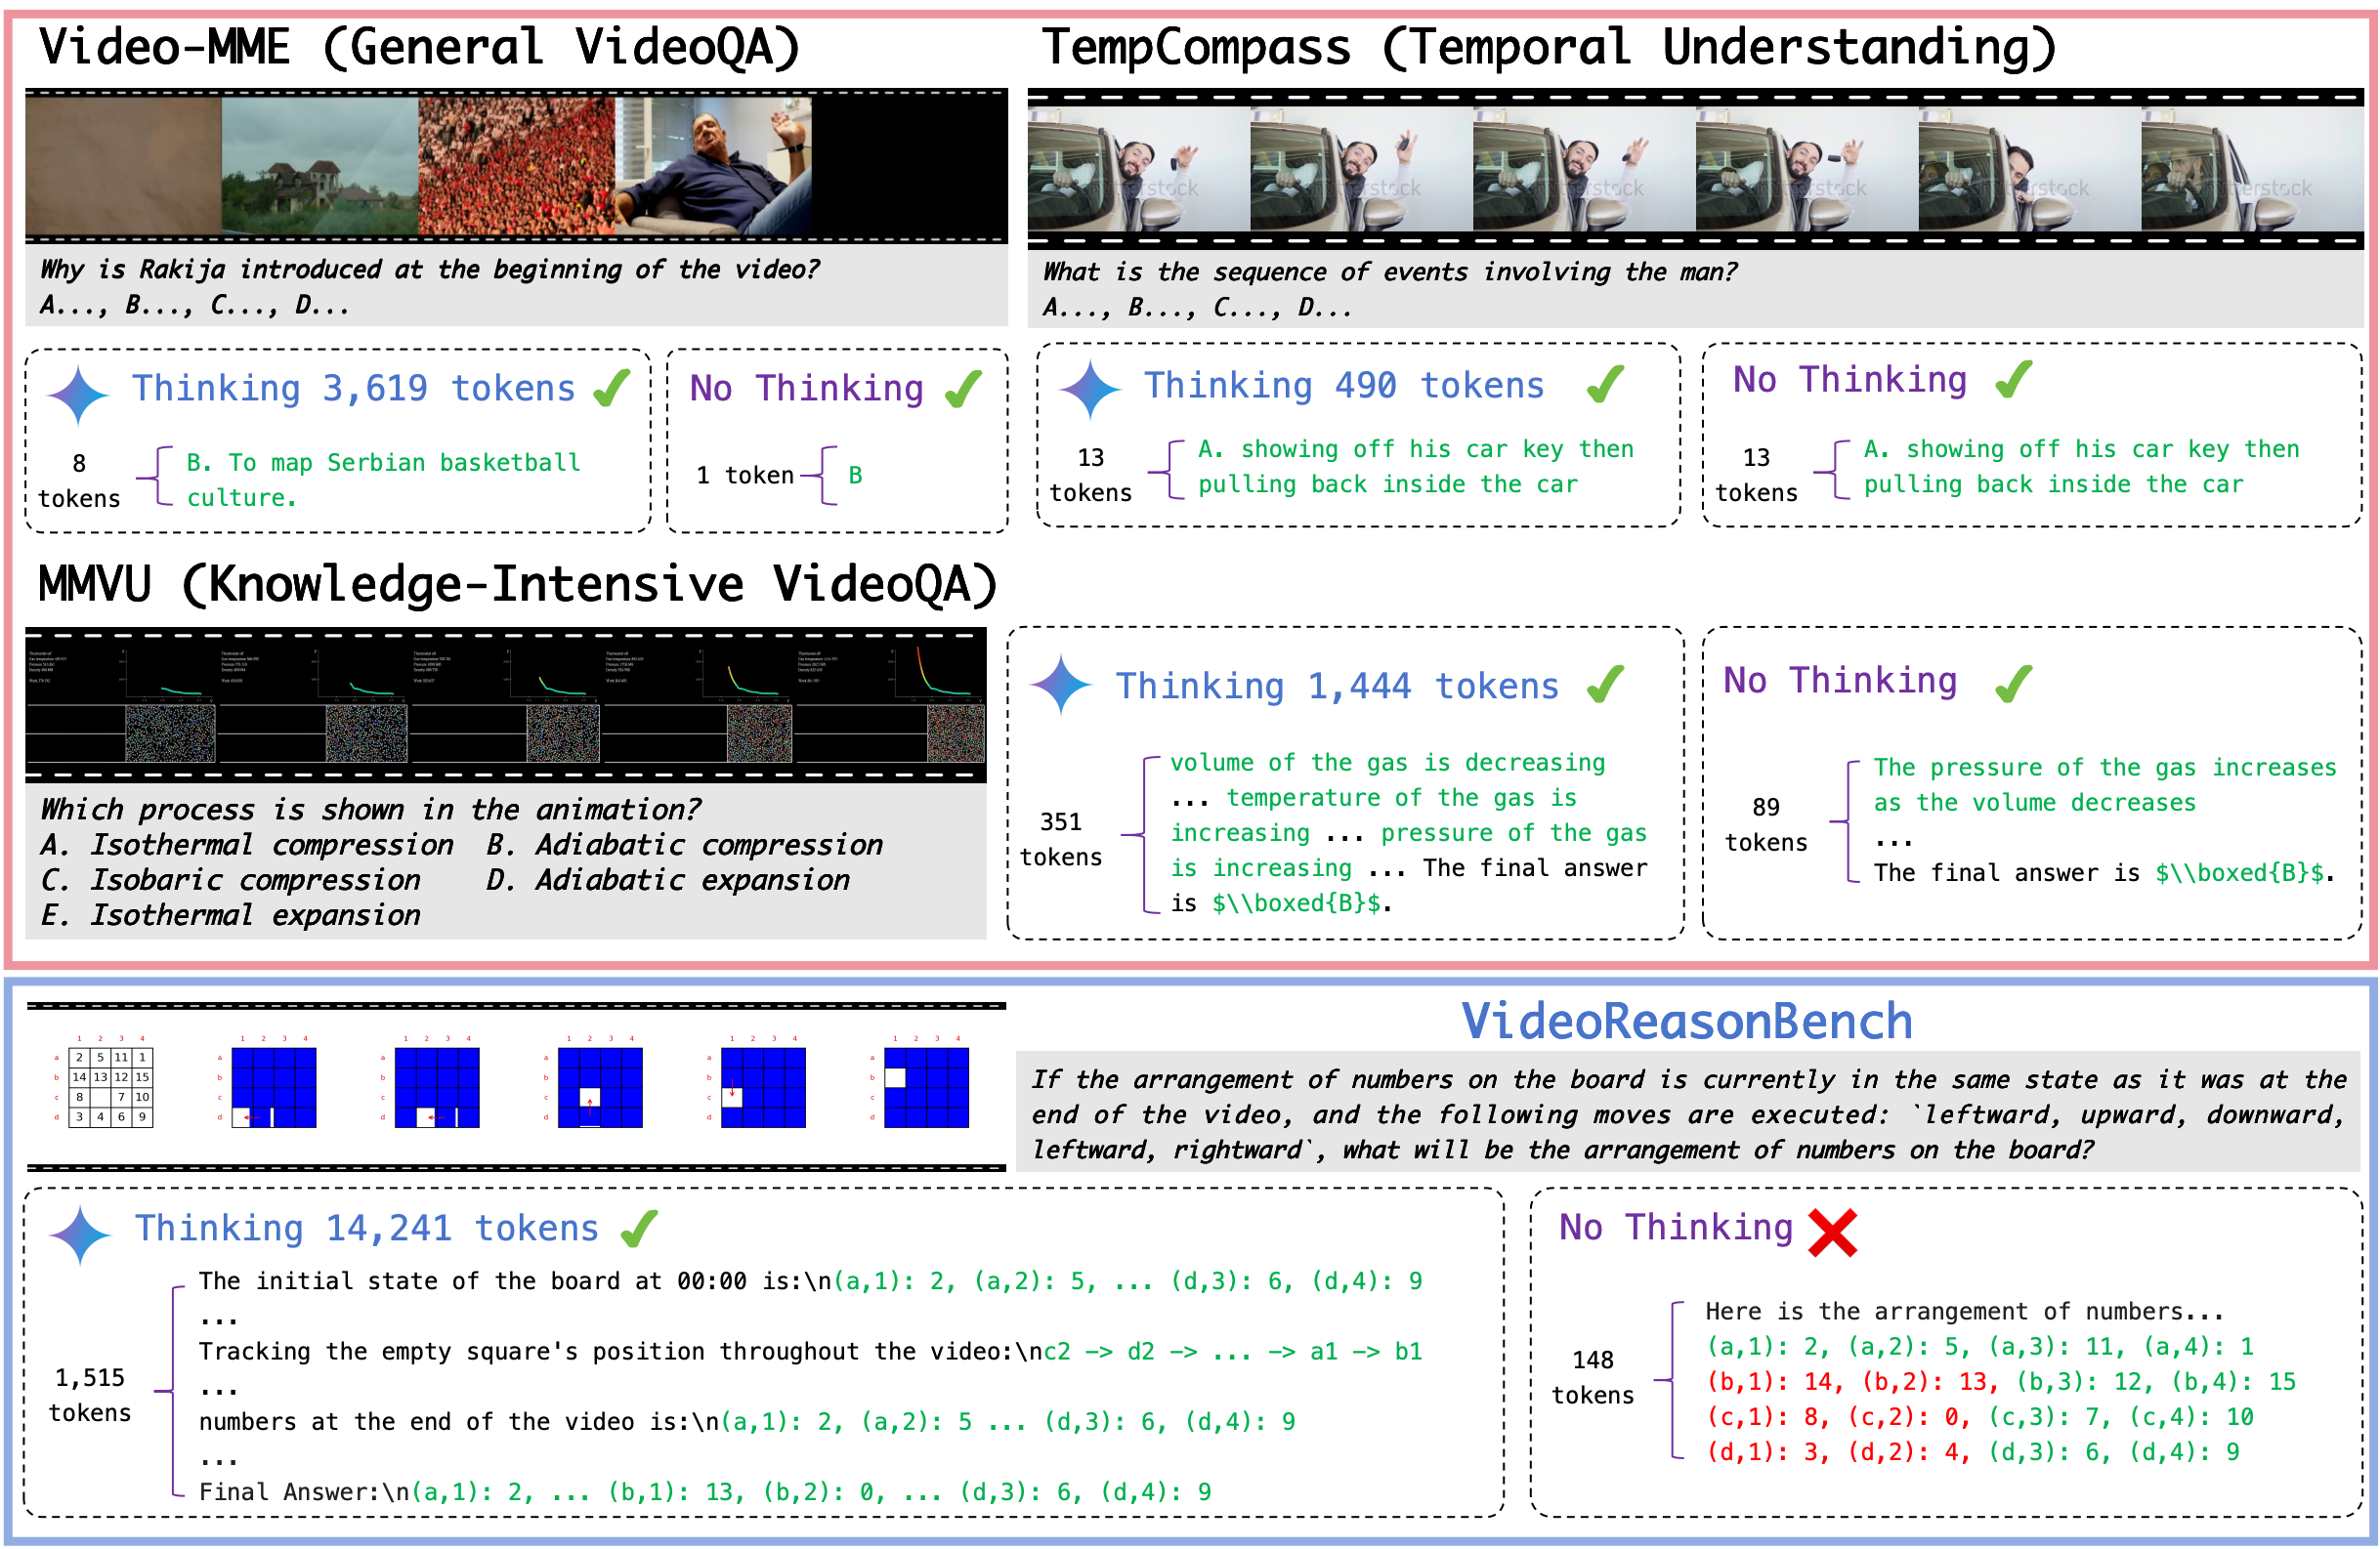Select the first TempCompass frame of man in car
This screenshot has width=2380, height=1549.
1139,170
